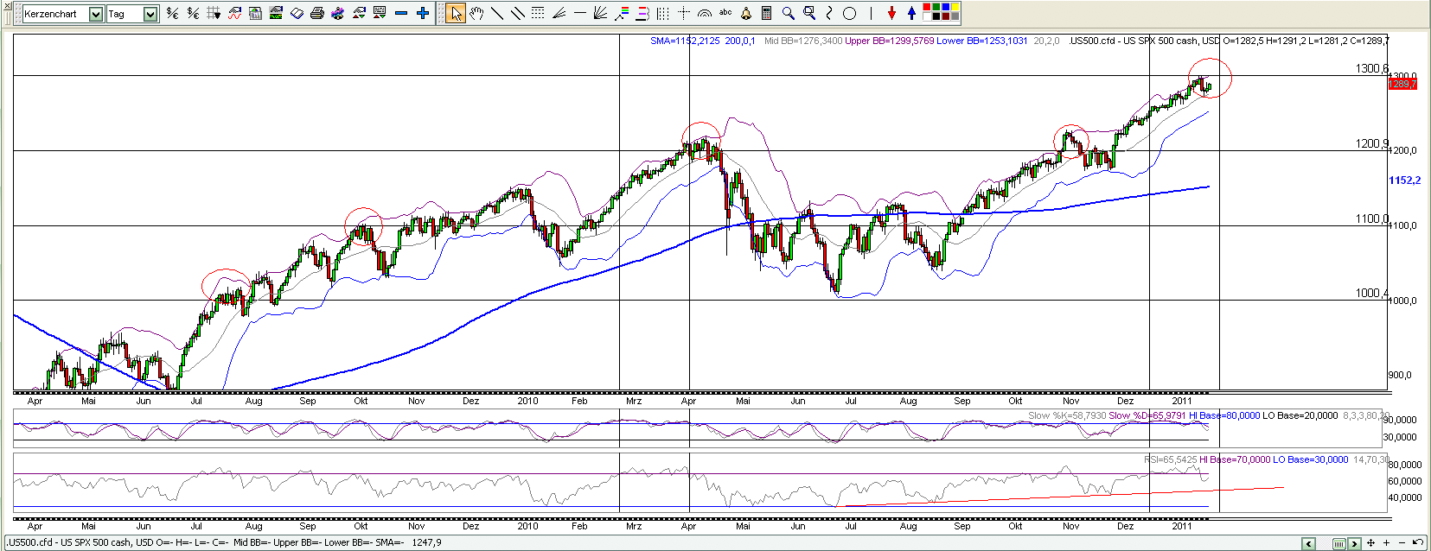Select the wide Gann fan tool
The height and width of the screenshot is (551, 1431).
600,13
